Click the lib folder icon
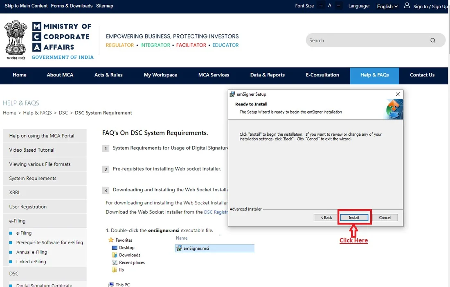Screen dimensions: 450x287 click(x=115, y=270)
